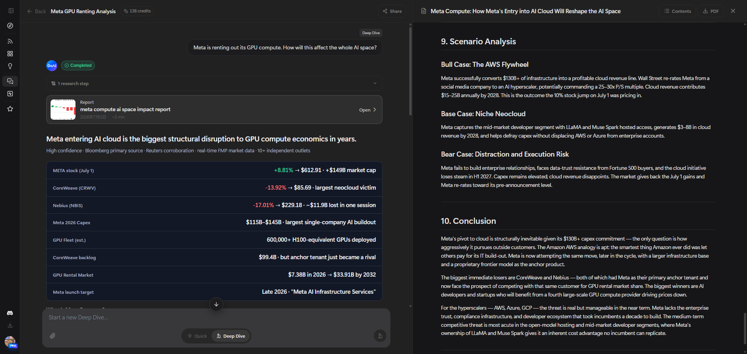Go Back from the analysis
Viewport: 747px width, 354px height.
point(36,11)
